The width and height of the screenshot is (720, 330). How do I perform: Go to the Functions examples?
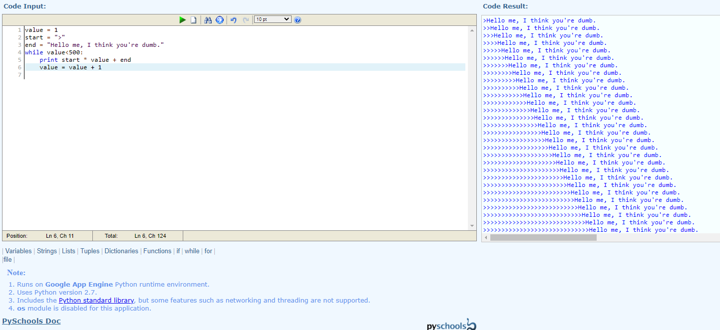click(157, 251)
